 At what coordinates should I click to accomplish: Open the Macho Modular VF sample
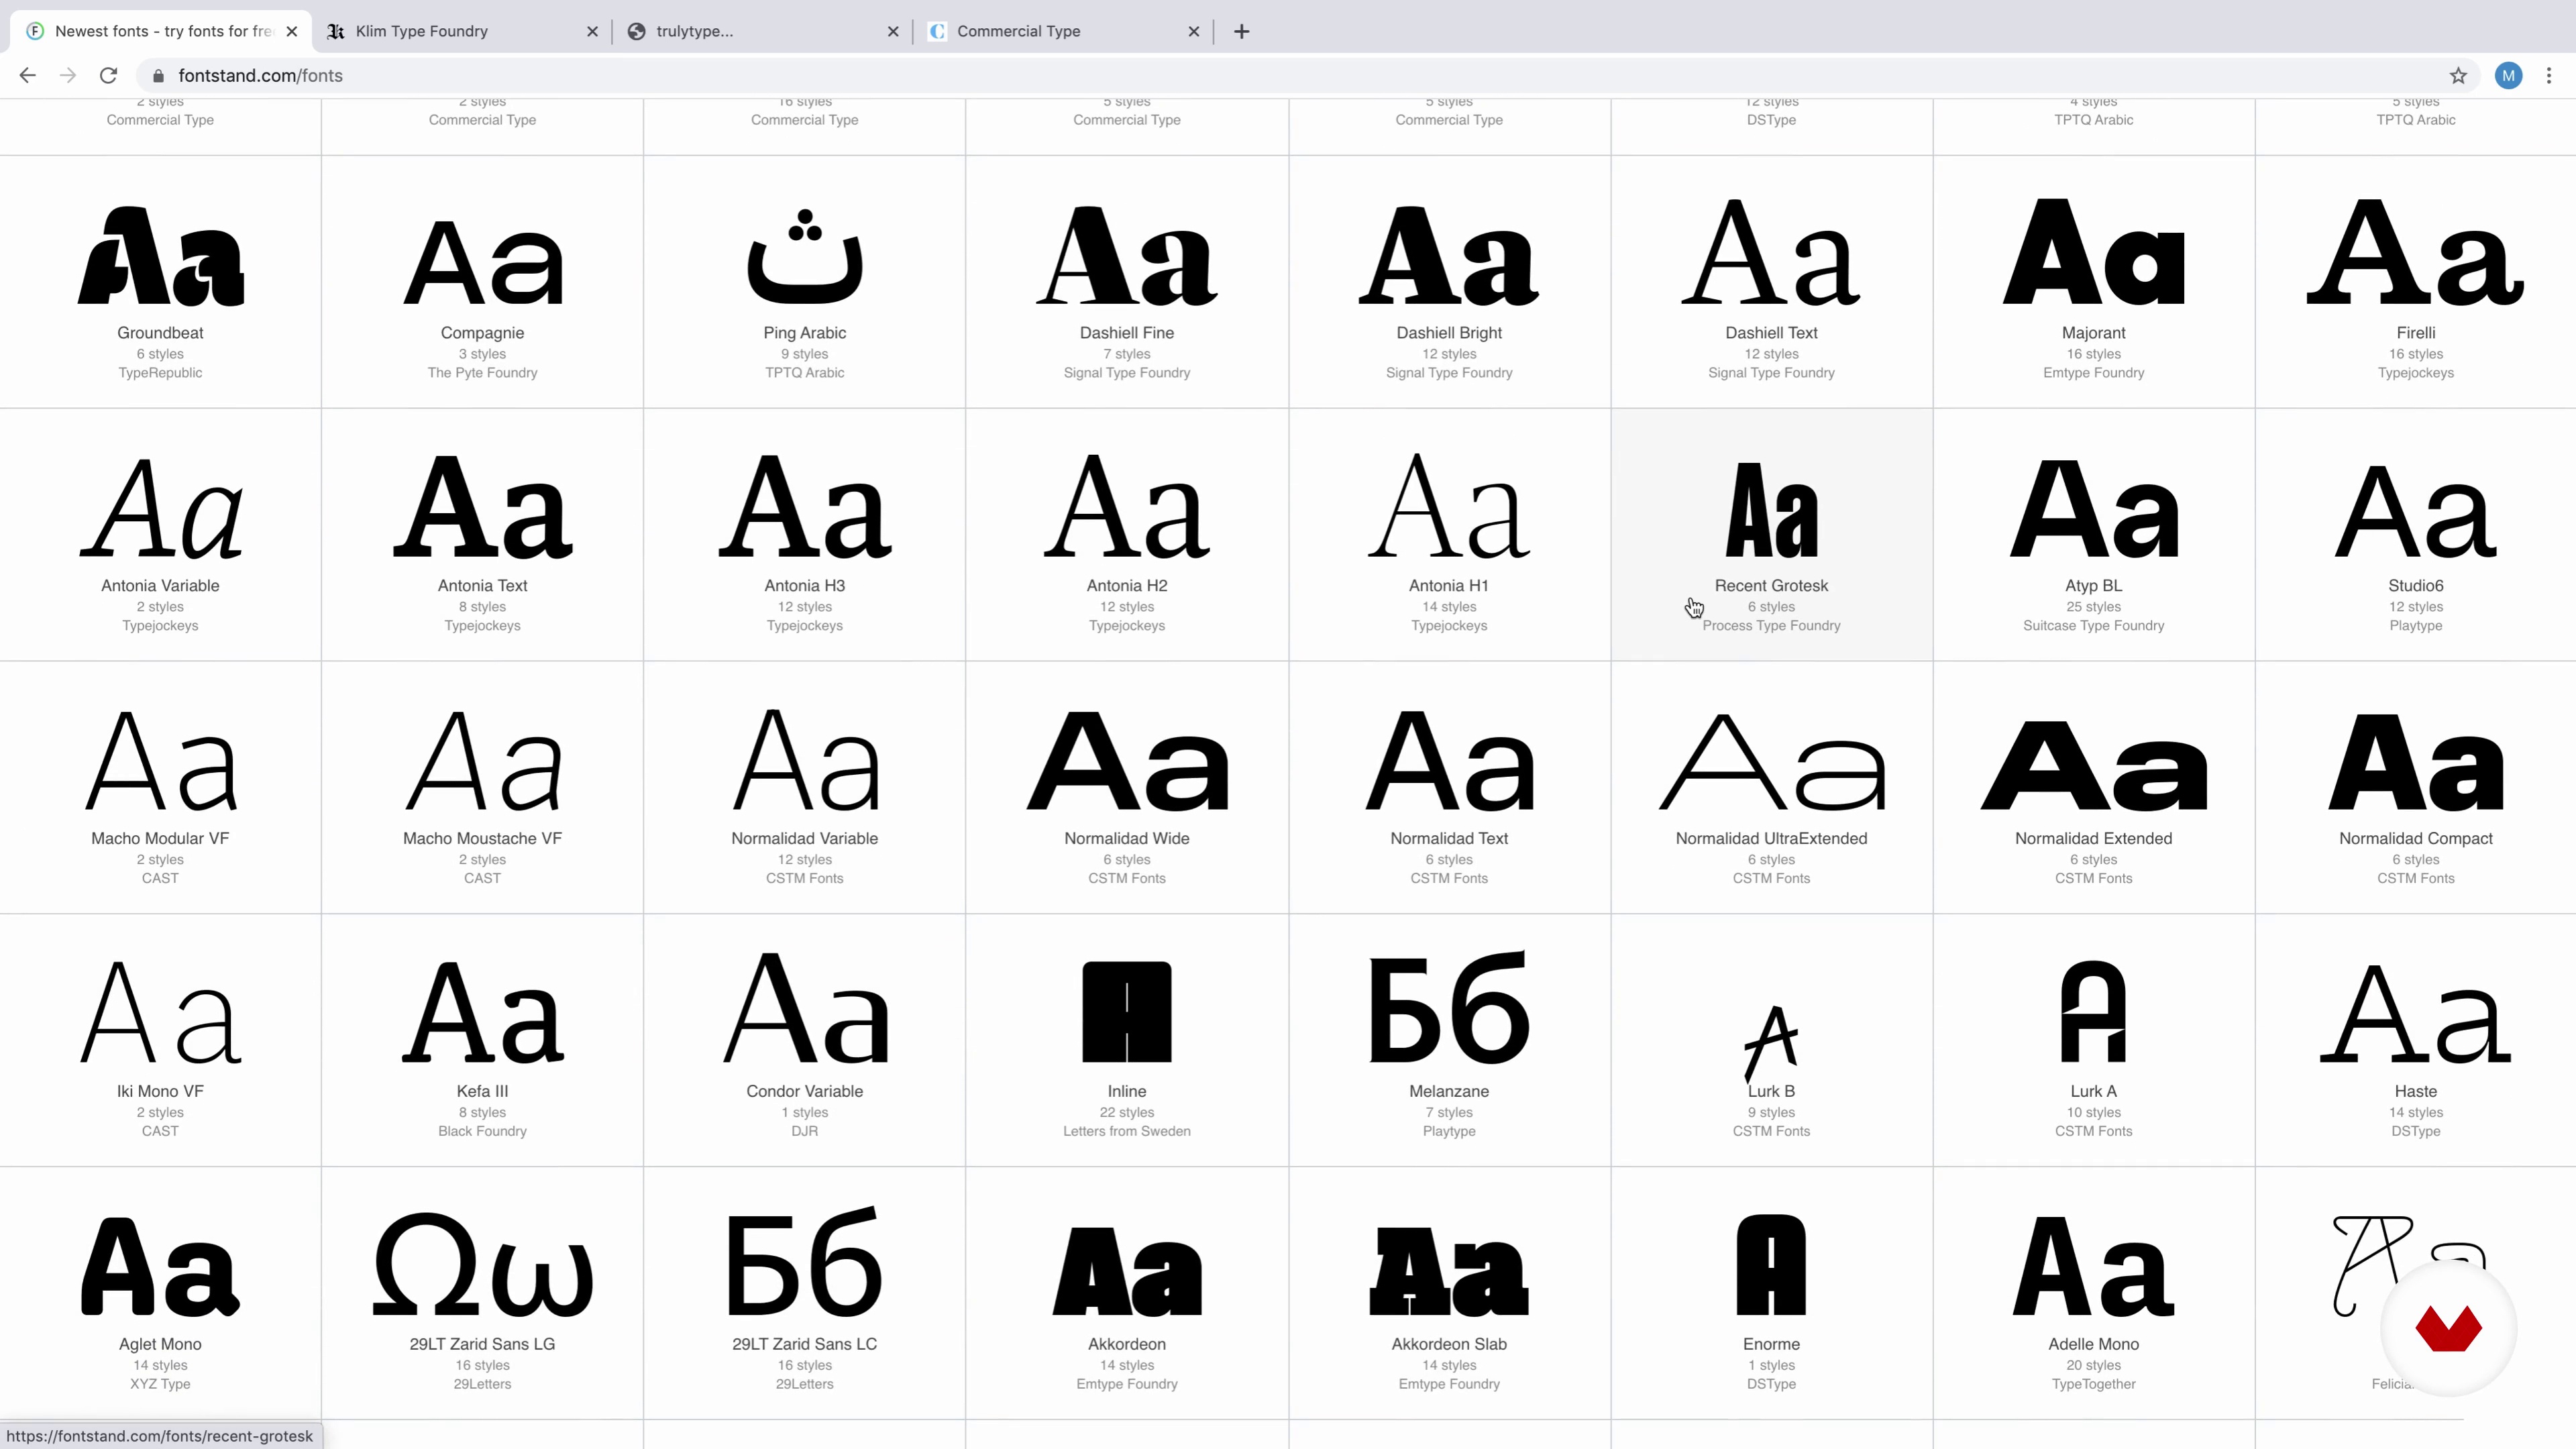click(x=160, y=761)
